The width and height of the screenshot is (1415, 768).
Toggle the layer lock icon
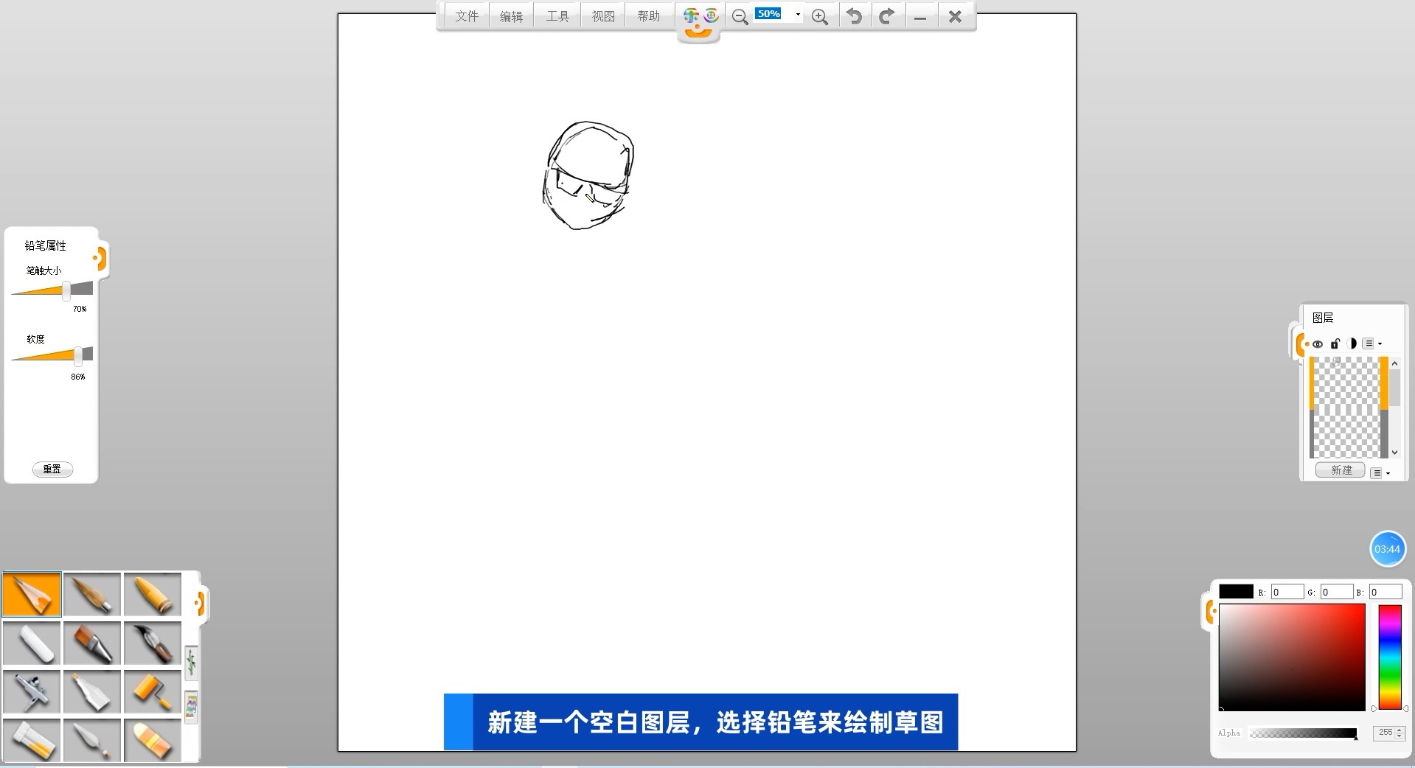tap(1335, 343)
